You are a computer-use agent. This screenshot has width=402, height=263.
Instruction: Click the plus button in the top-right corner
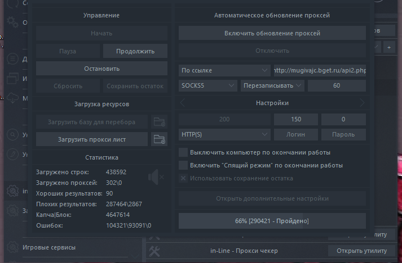click(x=389, y=48)
